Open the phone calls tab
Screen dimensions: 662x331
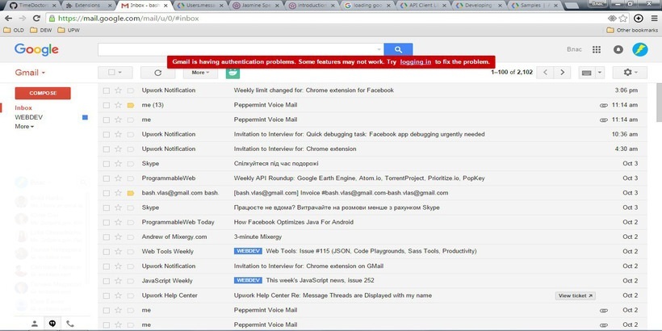coord(70,323)
